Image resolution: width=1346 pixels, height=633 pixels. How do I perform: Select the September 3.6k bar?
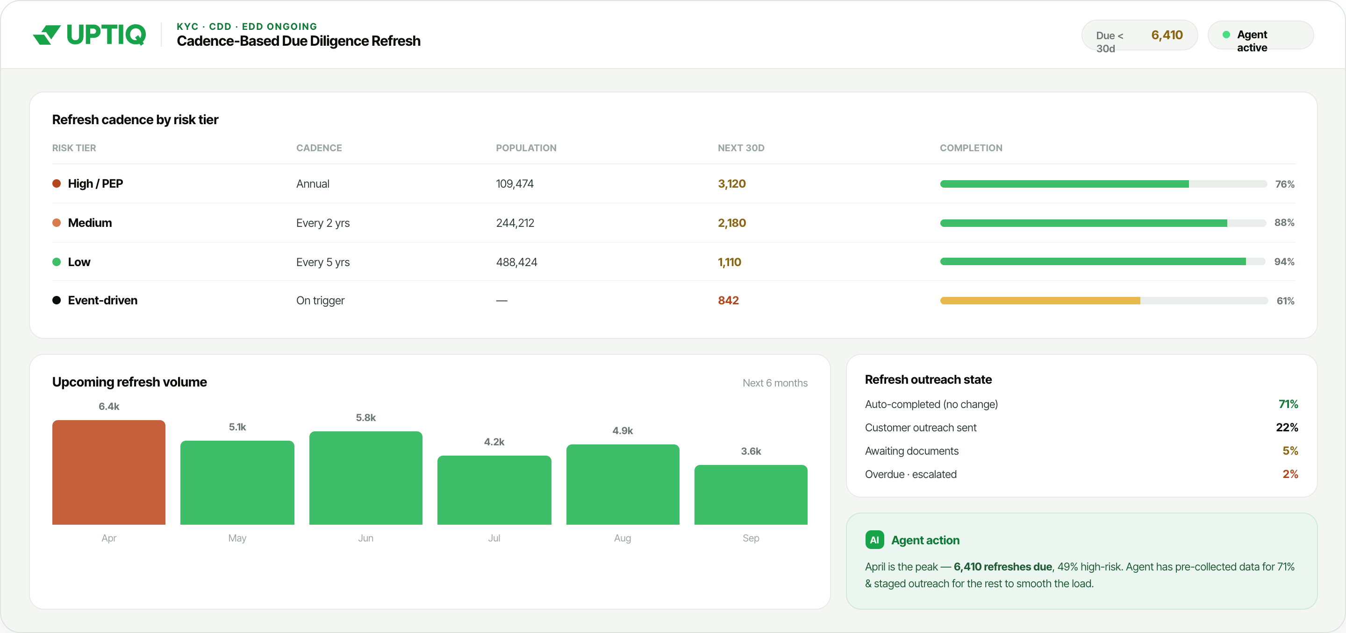751,494
